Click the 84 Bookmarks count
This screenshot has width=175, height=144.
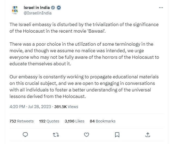point(103,121)
